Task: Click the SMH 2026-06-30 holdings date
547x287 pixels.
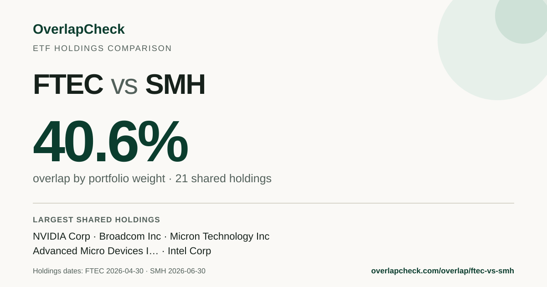Action: click(178, 271)
